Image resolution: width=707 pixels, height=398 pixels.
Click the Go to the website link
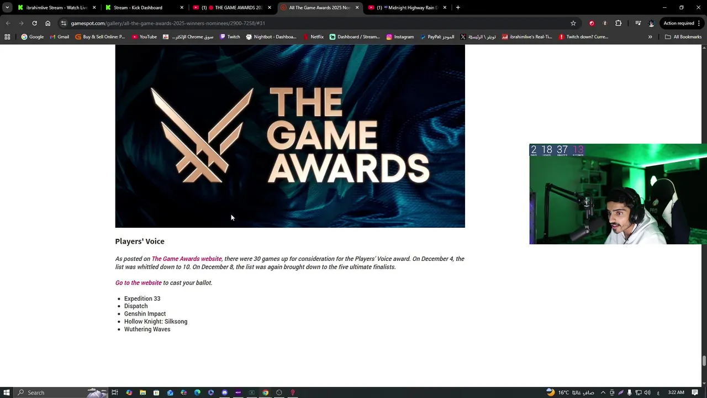pos(138,282)
